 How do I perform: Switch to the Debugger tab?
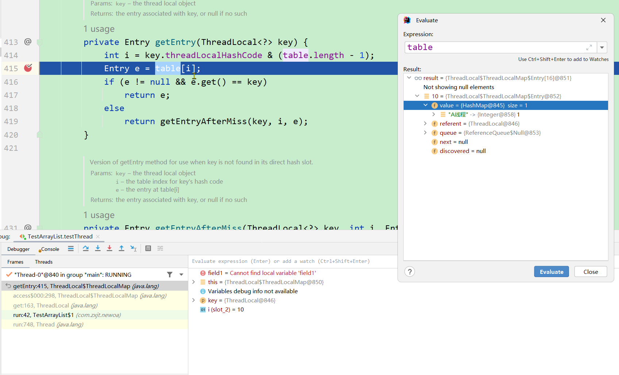tap(19, 249)
